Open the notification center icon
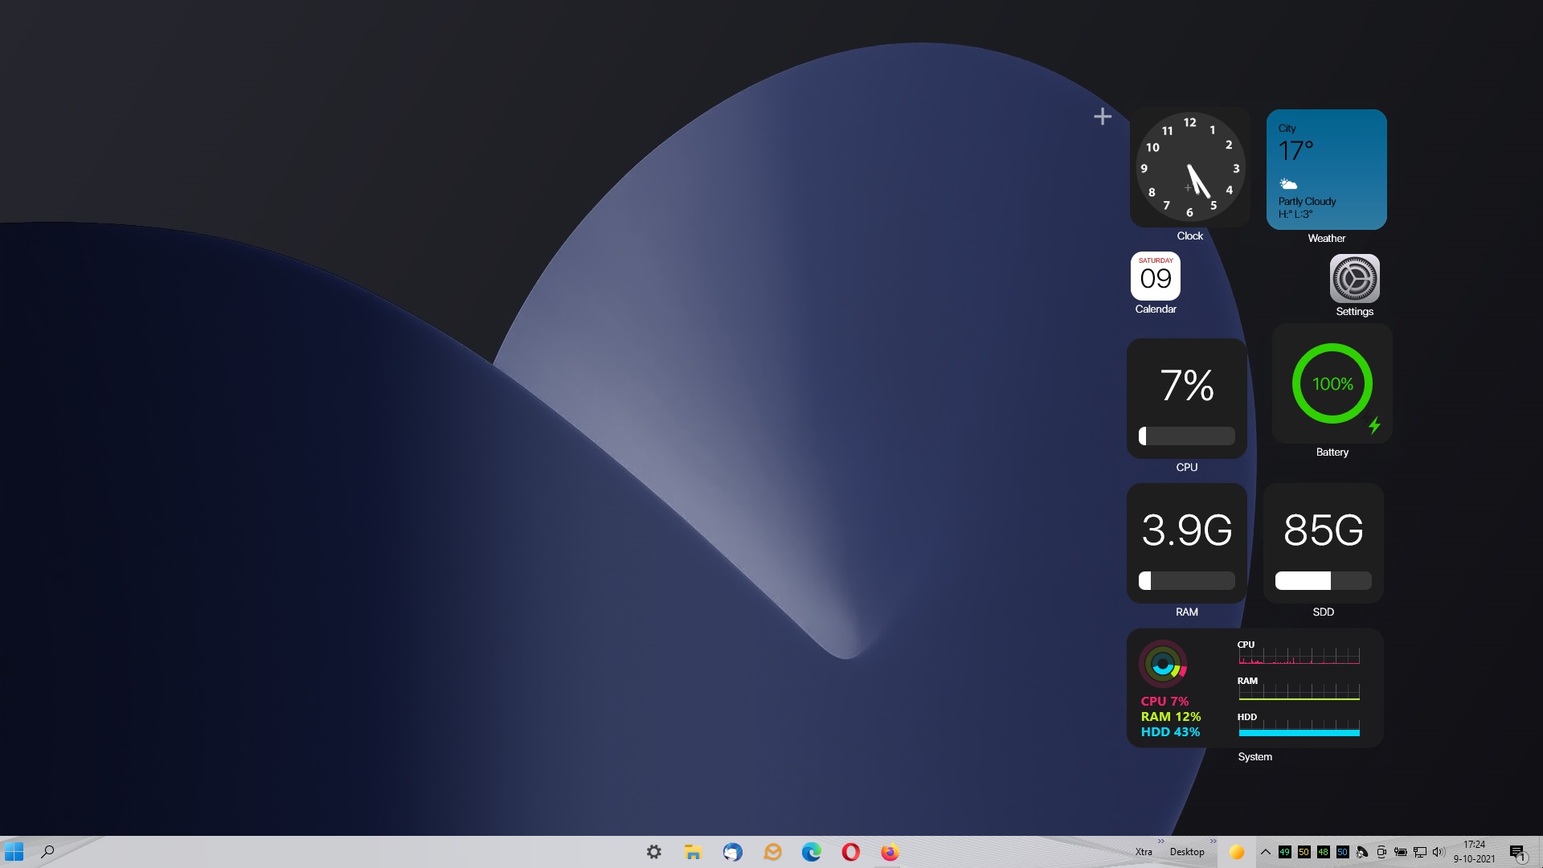The image size is (1543, 868). coord(1517,853)
